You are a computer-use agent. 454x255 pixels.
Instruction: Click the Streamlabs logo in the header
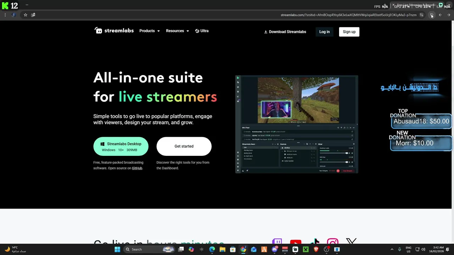point(114,31)
